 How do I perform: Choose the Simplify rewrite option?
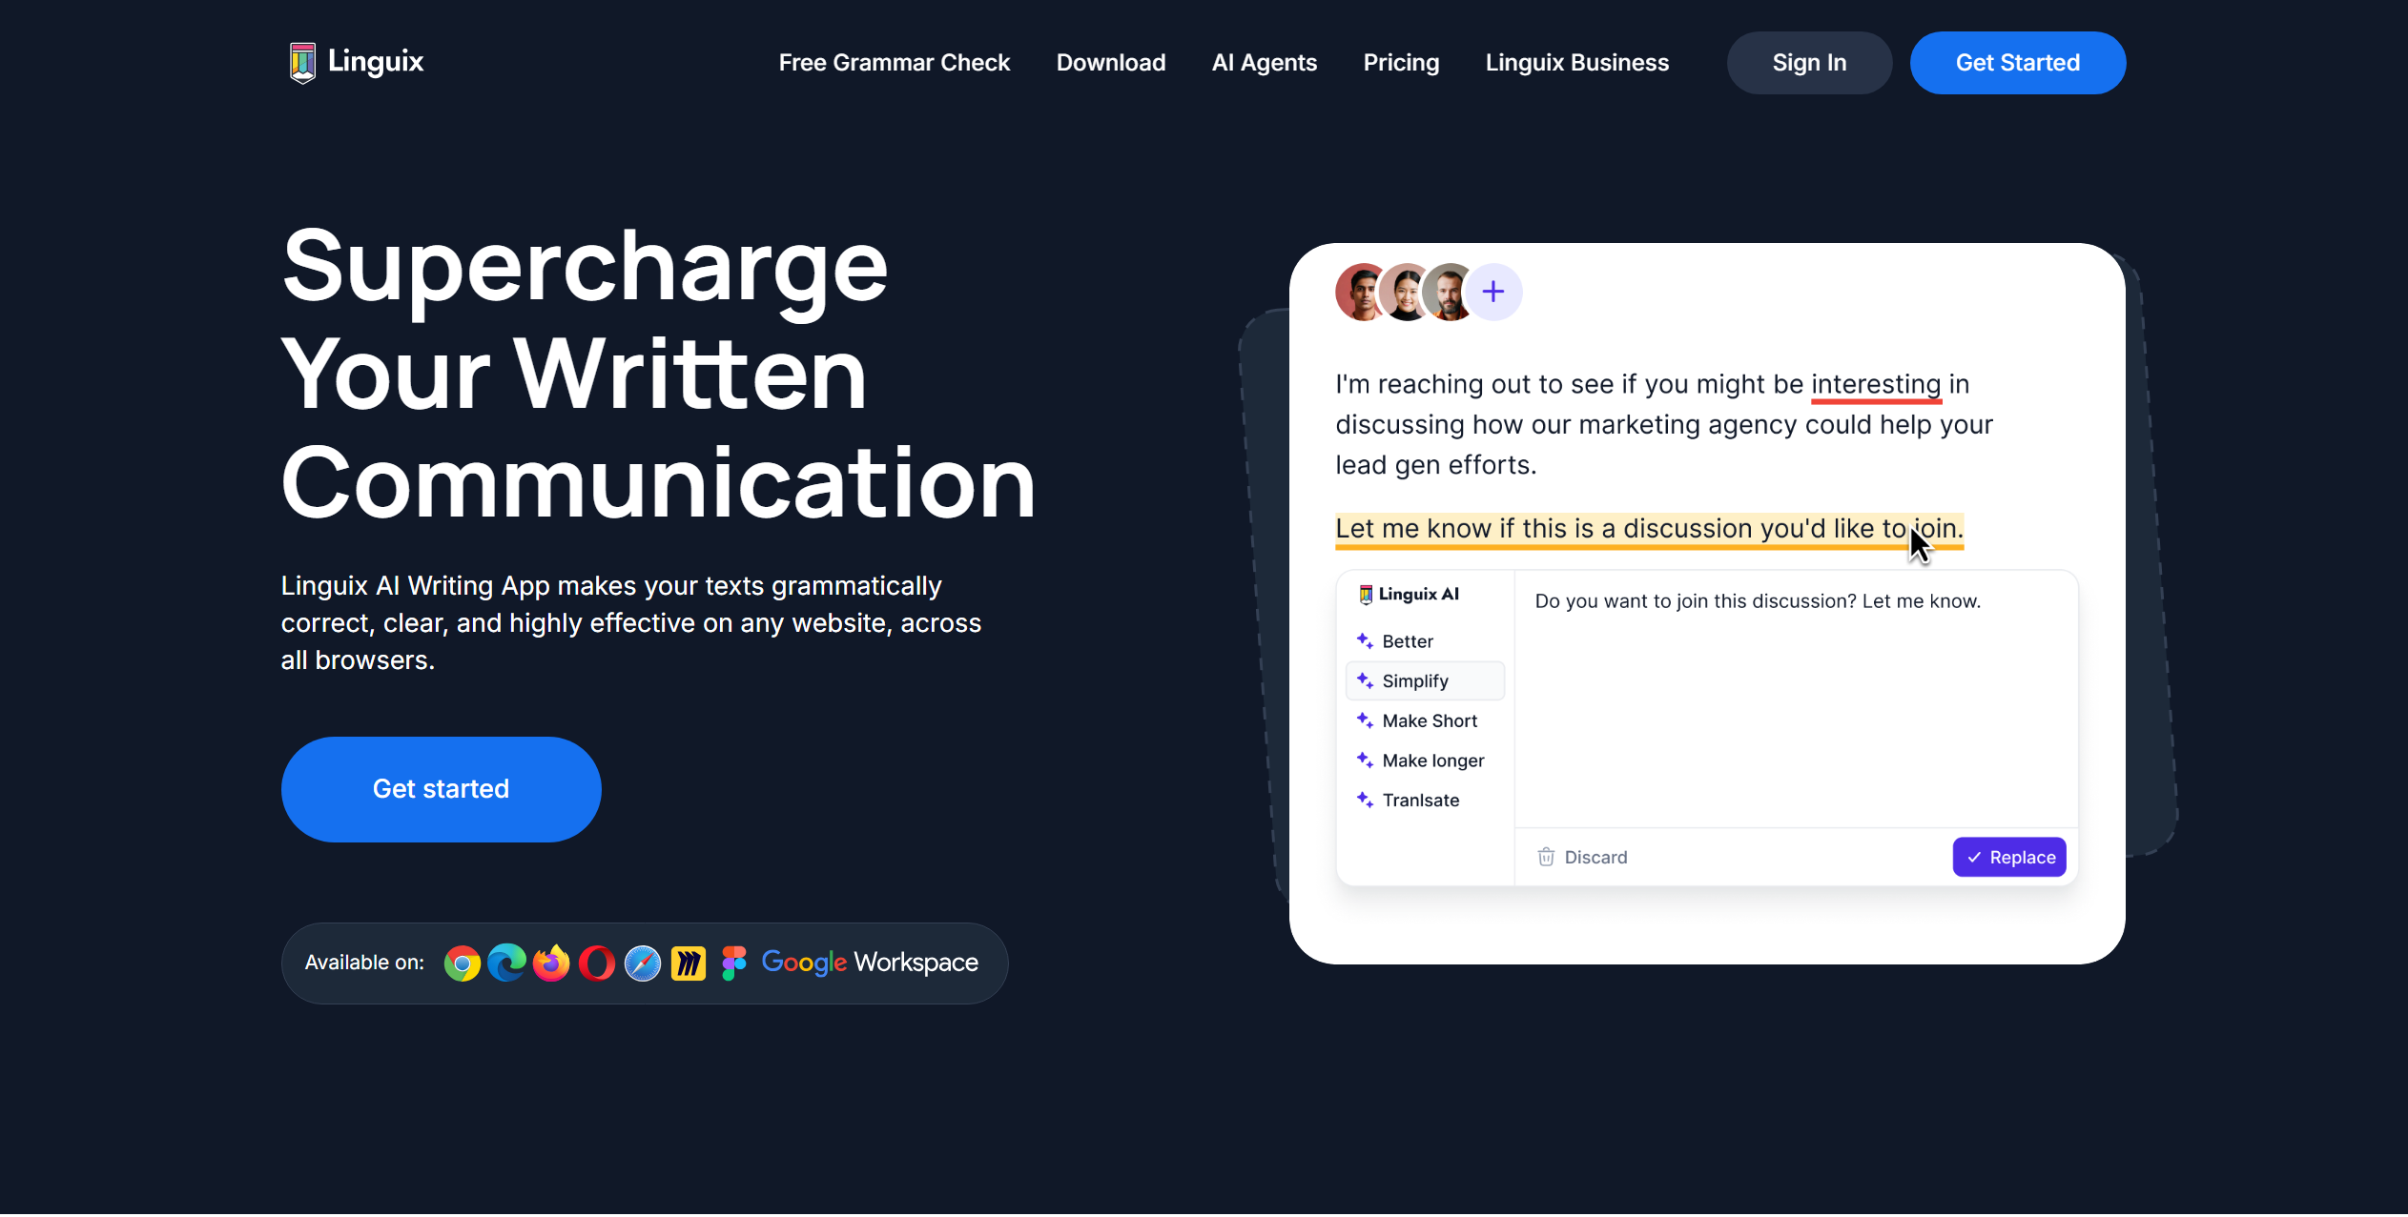(x=1425, y=681)
